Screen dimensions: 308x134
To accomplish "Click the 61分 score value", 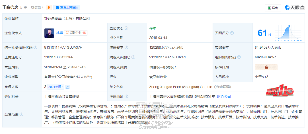I will click(x=264, y=33).
